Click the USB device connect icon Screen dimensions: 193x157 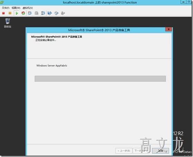pyautogui.click(x=63, y=13)
